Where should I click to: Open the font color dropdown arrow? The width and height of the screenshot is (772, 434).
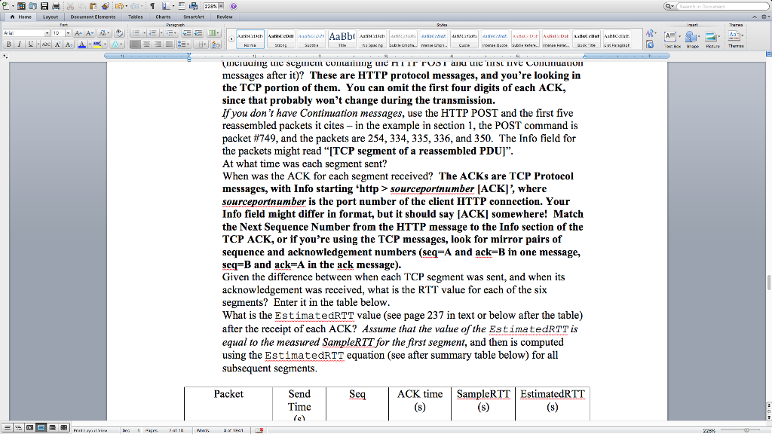click(x=90, y=45)
